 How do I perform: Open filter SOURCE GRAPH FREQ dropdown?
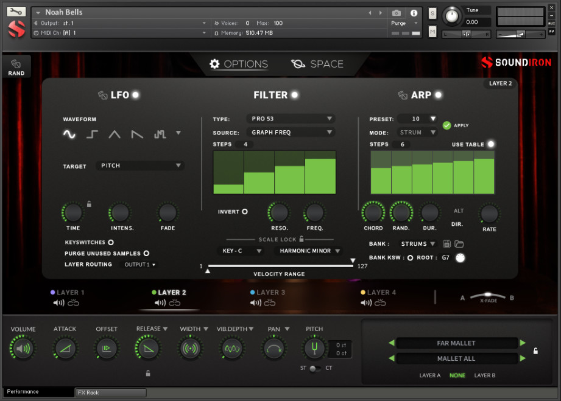point(291,132)
